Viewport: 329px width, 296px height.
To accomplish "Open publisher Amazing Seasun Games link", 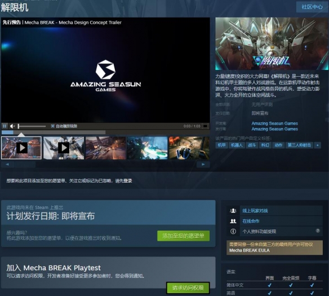I will tap(275, 129).
